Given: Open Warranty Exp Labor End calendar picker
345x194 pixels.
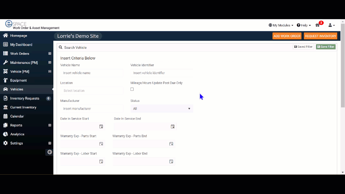Looking at the screenshot, I should [x=171, y=161].
